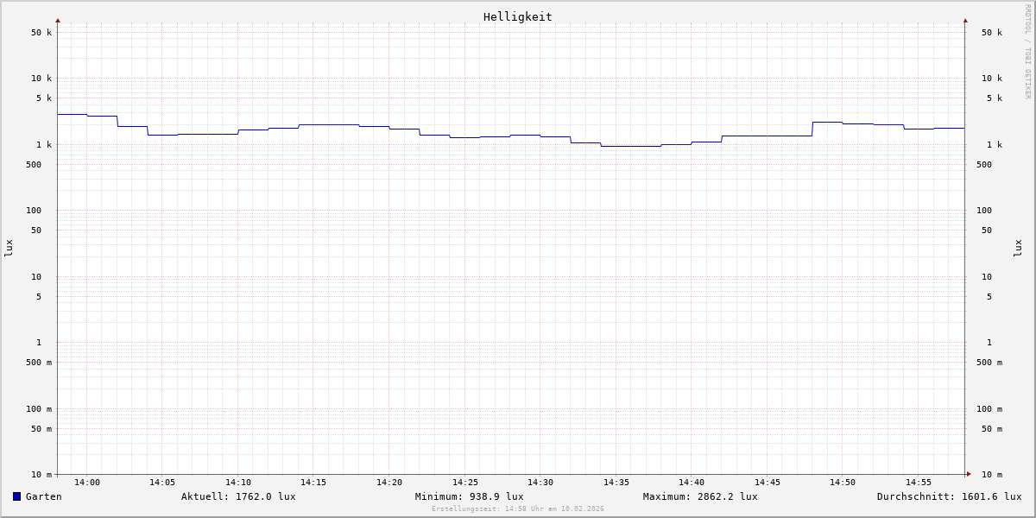Click the right lux axis title
Viewport: 1036px width, 518px height.
pos(1018,248)
